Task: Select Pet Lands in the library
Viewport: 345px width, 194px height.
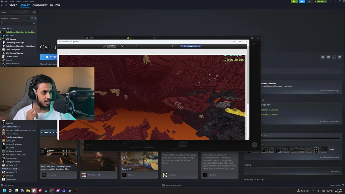Action: tap(9, 36)
